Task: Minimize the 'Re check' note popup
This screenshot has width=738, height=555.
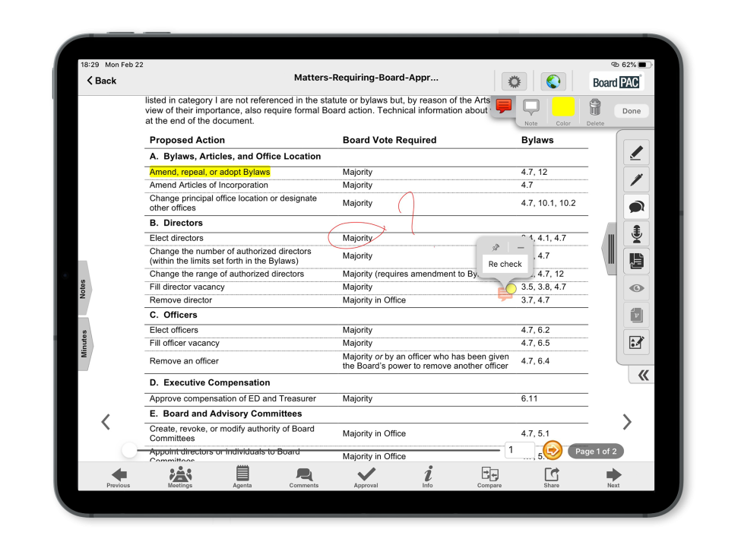Action: pos(521,248)
